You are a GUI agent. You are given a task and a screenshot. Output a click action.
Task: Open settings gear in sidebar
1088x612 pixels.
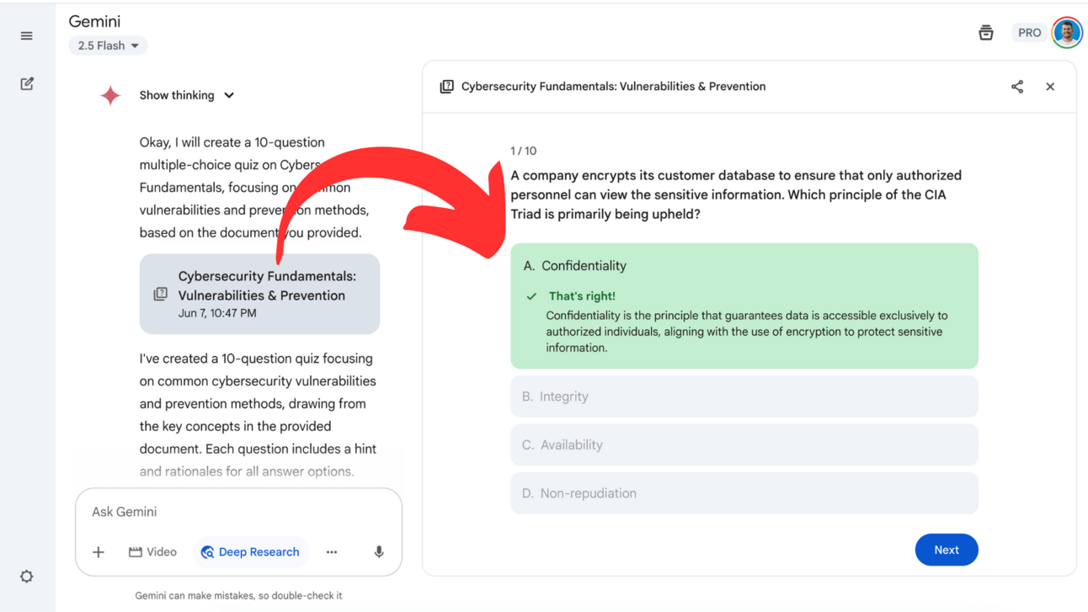tap(27, 577)
